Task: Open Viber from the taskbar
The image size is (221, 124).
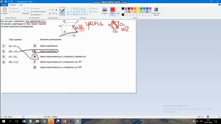Action: coord(51,121)
